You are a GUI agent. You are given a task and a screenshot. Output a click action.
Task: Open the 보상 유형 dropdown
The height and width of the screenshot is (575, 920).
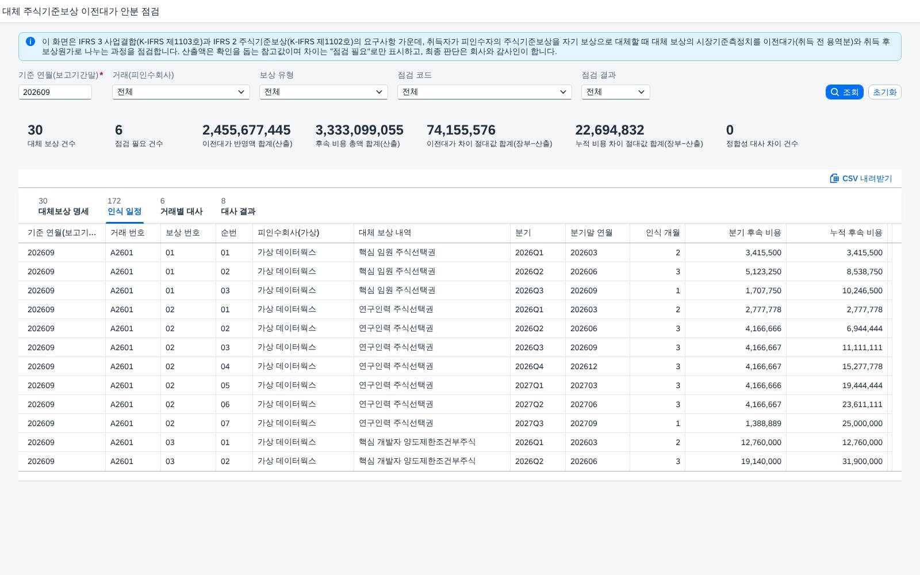324,92
